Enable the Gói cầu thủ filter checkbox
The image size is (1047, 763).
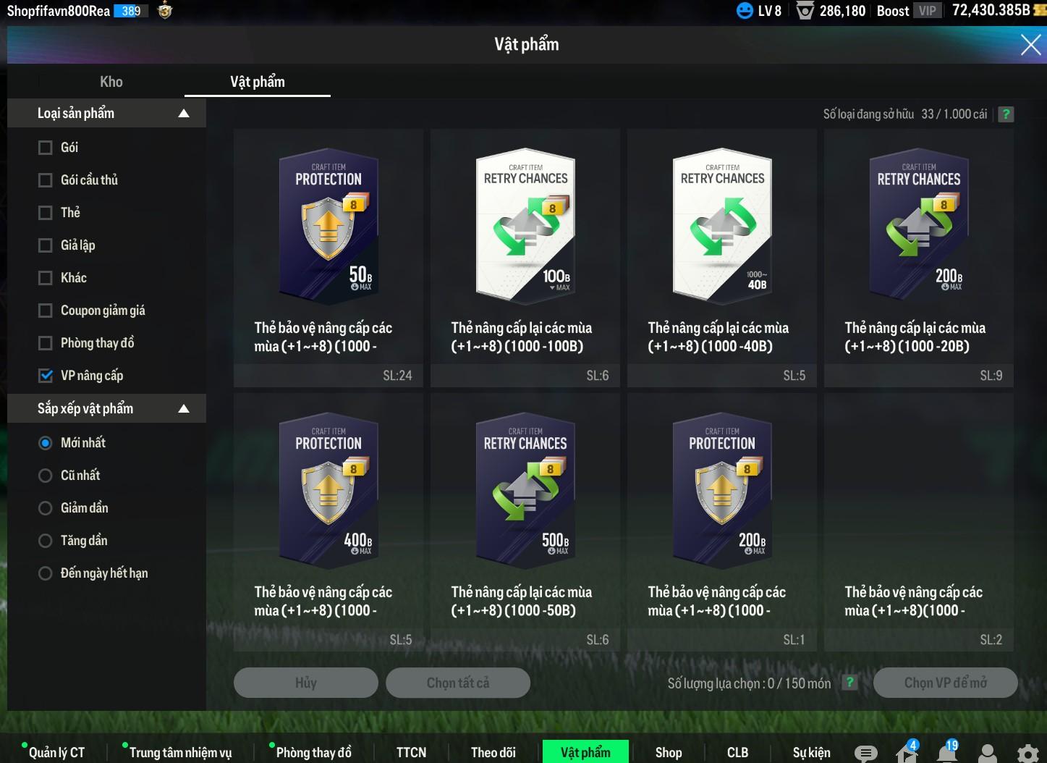(x=46, y=180)
